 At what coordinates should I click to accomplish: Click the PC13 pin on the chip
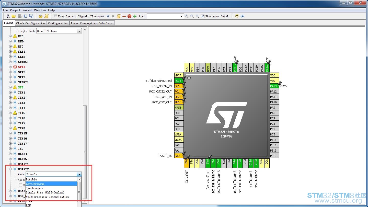coord(179,81)
